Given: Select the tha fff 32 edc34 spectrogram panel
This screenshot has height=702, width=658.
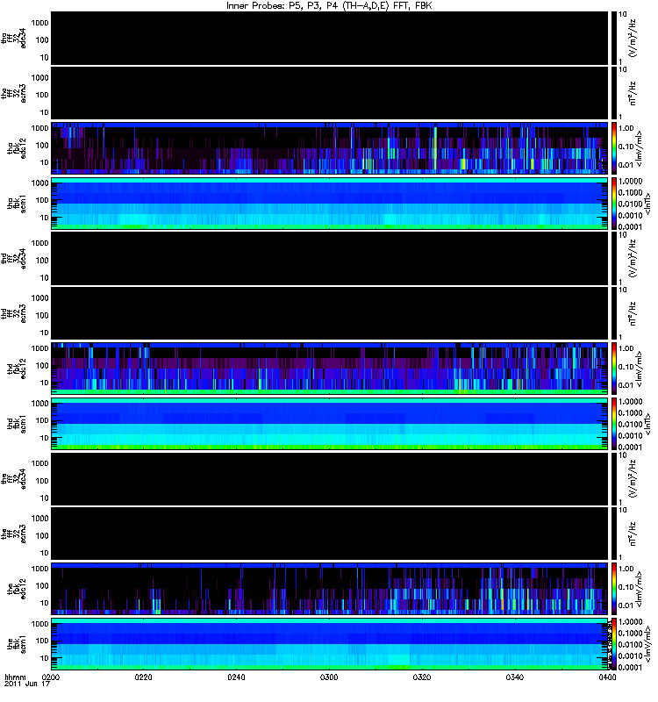Looking at the screenshot, I should (x=330, y=38).
